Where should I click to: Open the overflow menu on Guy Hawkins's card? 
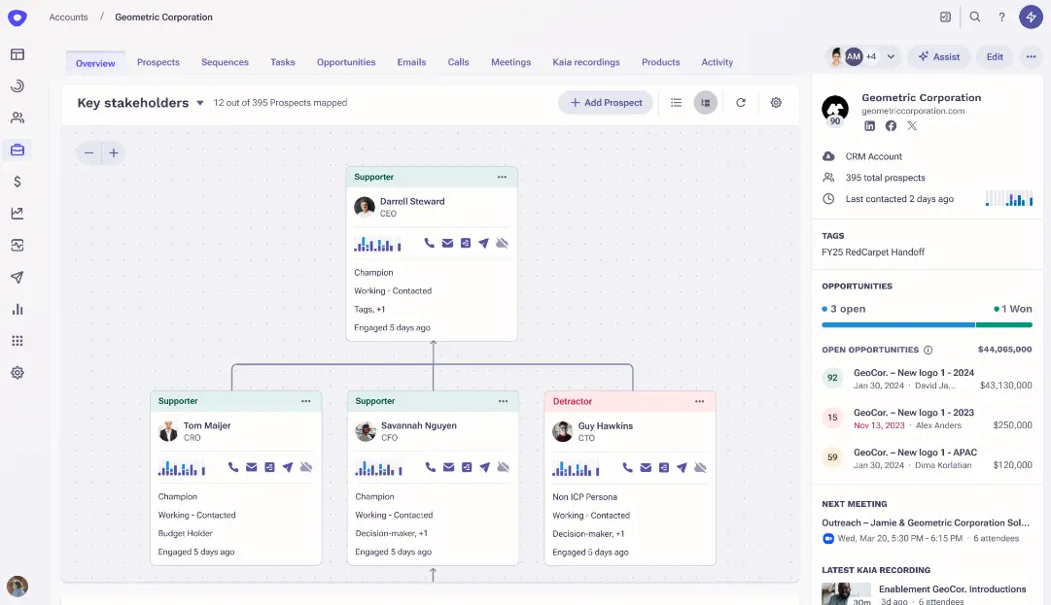pyautogui.click(x=699, y=400)
